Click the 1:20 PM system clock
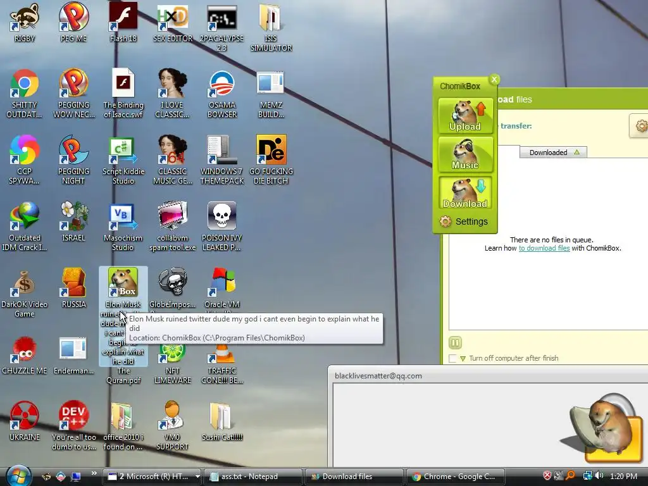Viewport: 648px width, 486px height. [x=623, y=476]
